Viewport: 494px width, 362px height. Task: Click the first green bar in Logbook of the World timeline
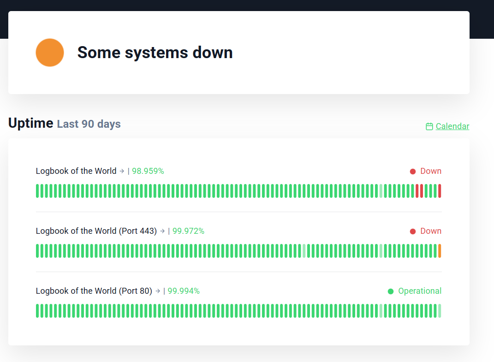point(37,191)
